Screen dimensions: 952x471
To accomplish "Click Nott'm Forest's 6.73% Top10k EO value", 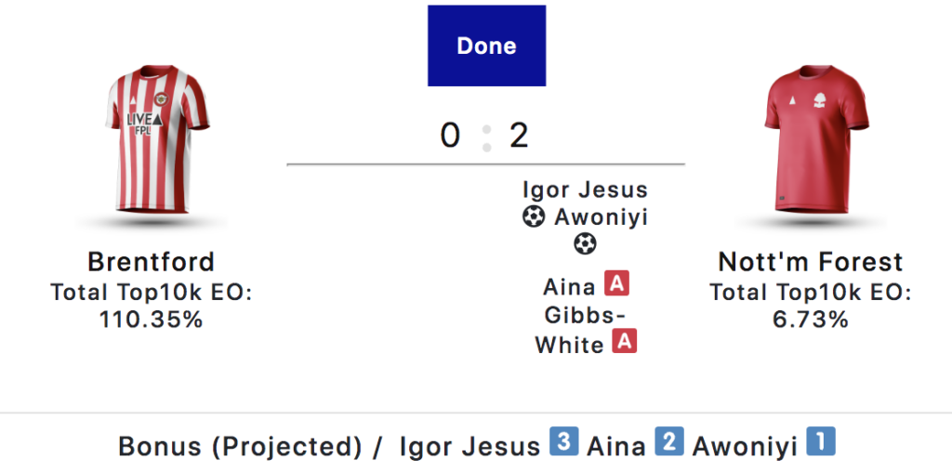I will 811,321.
